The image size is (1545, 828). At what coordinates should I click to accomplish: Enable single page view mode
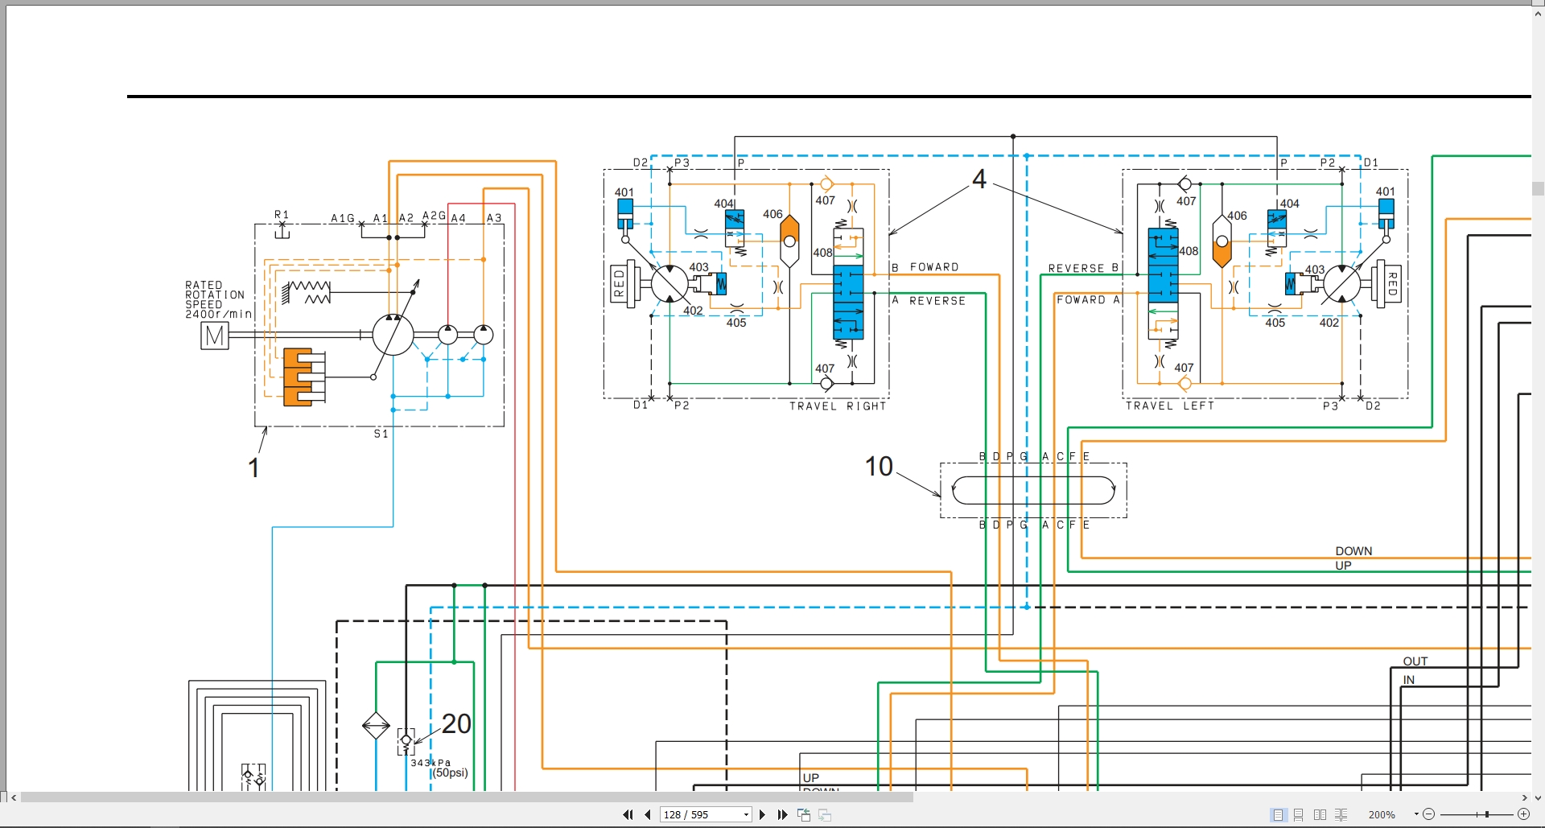click(1278, 815)
